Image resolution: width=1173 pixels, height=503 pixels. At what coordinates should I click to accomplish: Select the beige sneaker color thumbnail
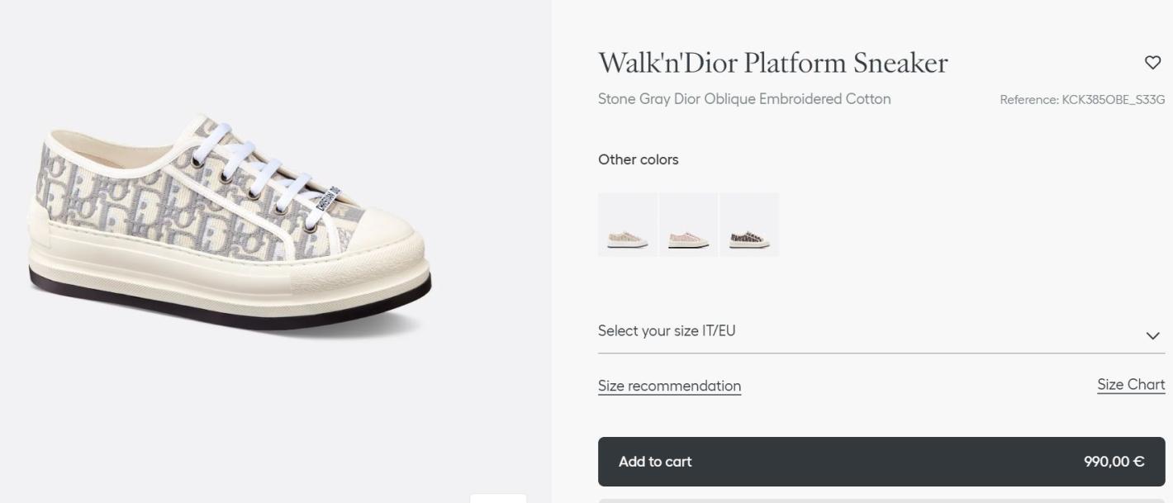pos(628,225)
